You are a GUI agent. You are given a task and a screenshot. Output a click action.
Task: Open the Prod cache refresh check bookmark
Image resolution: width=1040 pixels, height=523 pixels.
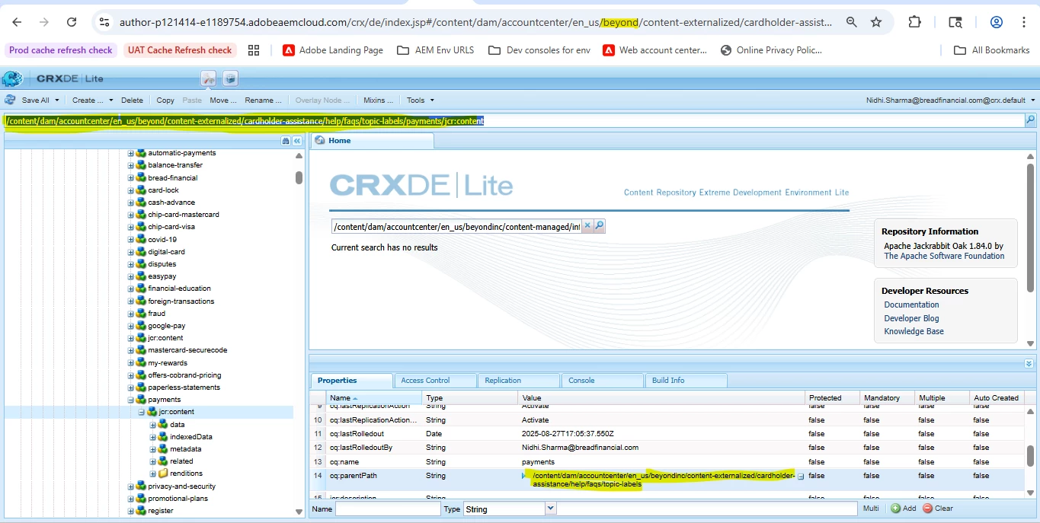(61, 50)
